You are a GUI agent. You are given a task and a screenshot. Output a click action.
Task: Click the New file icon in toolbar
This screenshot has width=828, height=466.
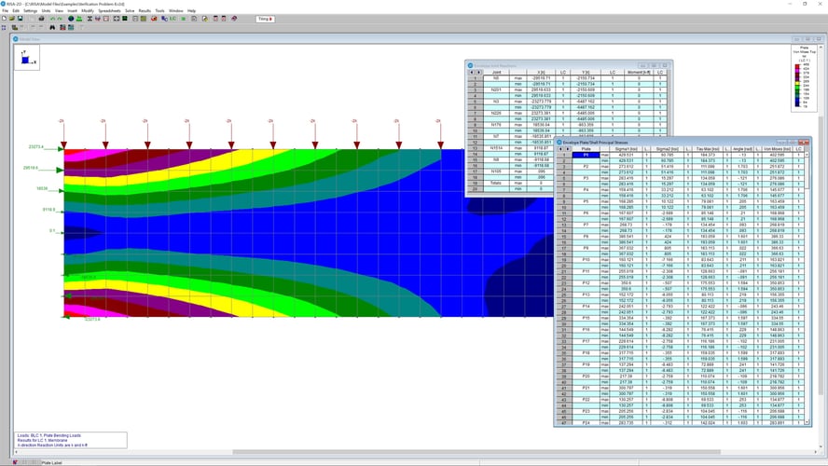(x=4, y=19)
